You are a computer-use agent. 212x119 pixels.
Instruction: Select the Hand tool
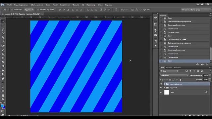coord(3,96)
